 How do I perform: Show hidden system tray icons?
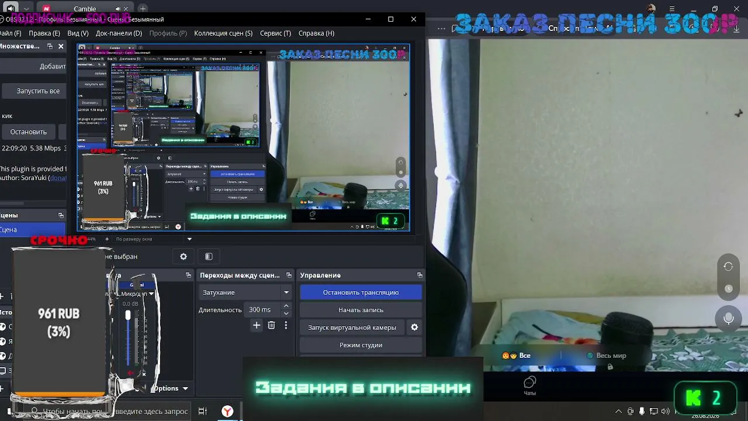tap(619, 412)
